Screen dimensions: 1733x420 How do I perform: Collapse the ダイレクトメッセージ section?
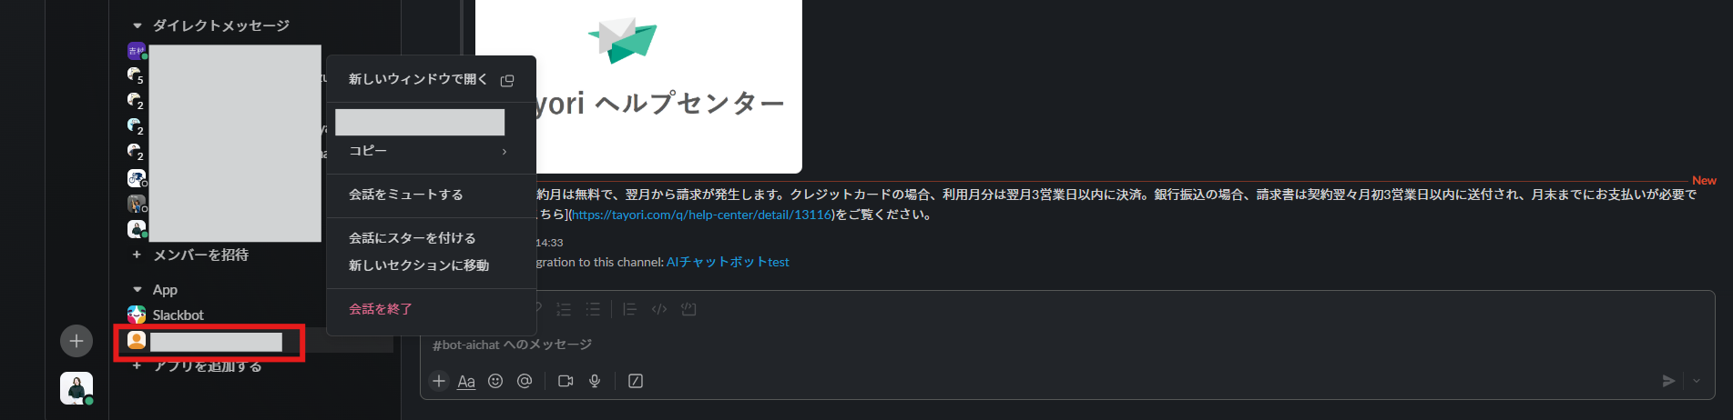(x=138, y=25)
